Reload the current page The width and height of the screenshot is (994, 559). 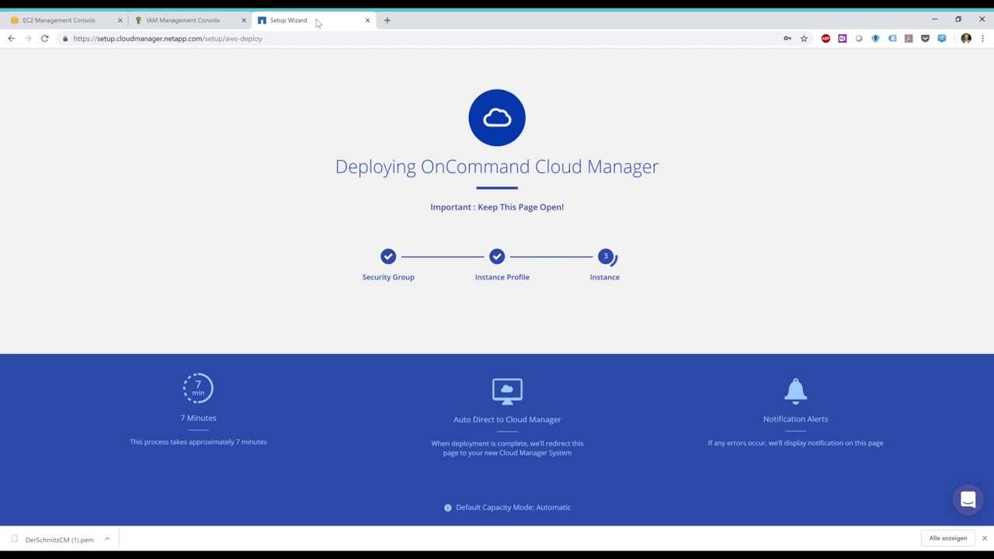click(44, 38)
